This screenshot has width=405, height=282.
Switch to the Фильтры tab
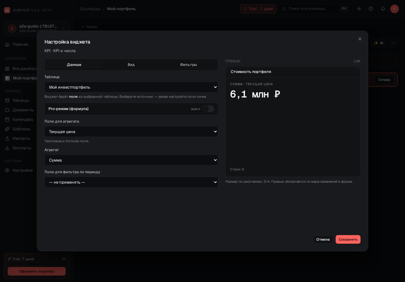point(188,65)
